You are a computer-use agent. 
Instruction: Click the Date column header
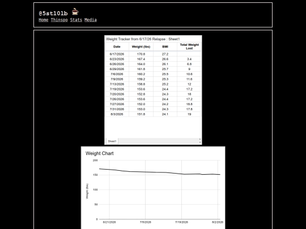click(x=117, y=47)
